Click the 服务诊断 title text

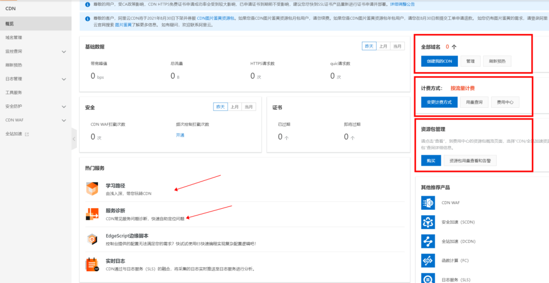pos(115,211)
